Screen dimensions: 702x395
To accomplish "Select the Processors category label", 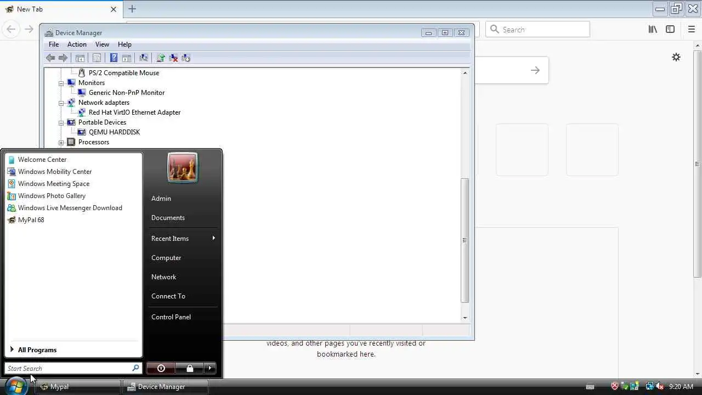I will [94, 142].
